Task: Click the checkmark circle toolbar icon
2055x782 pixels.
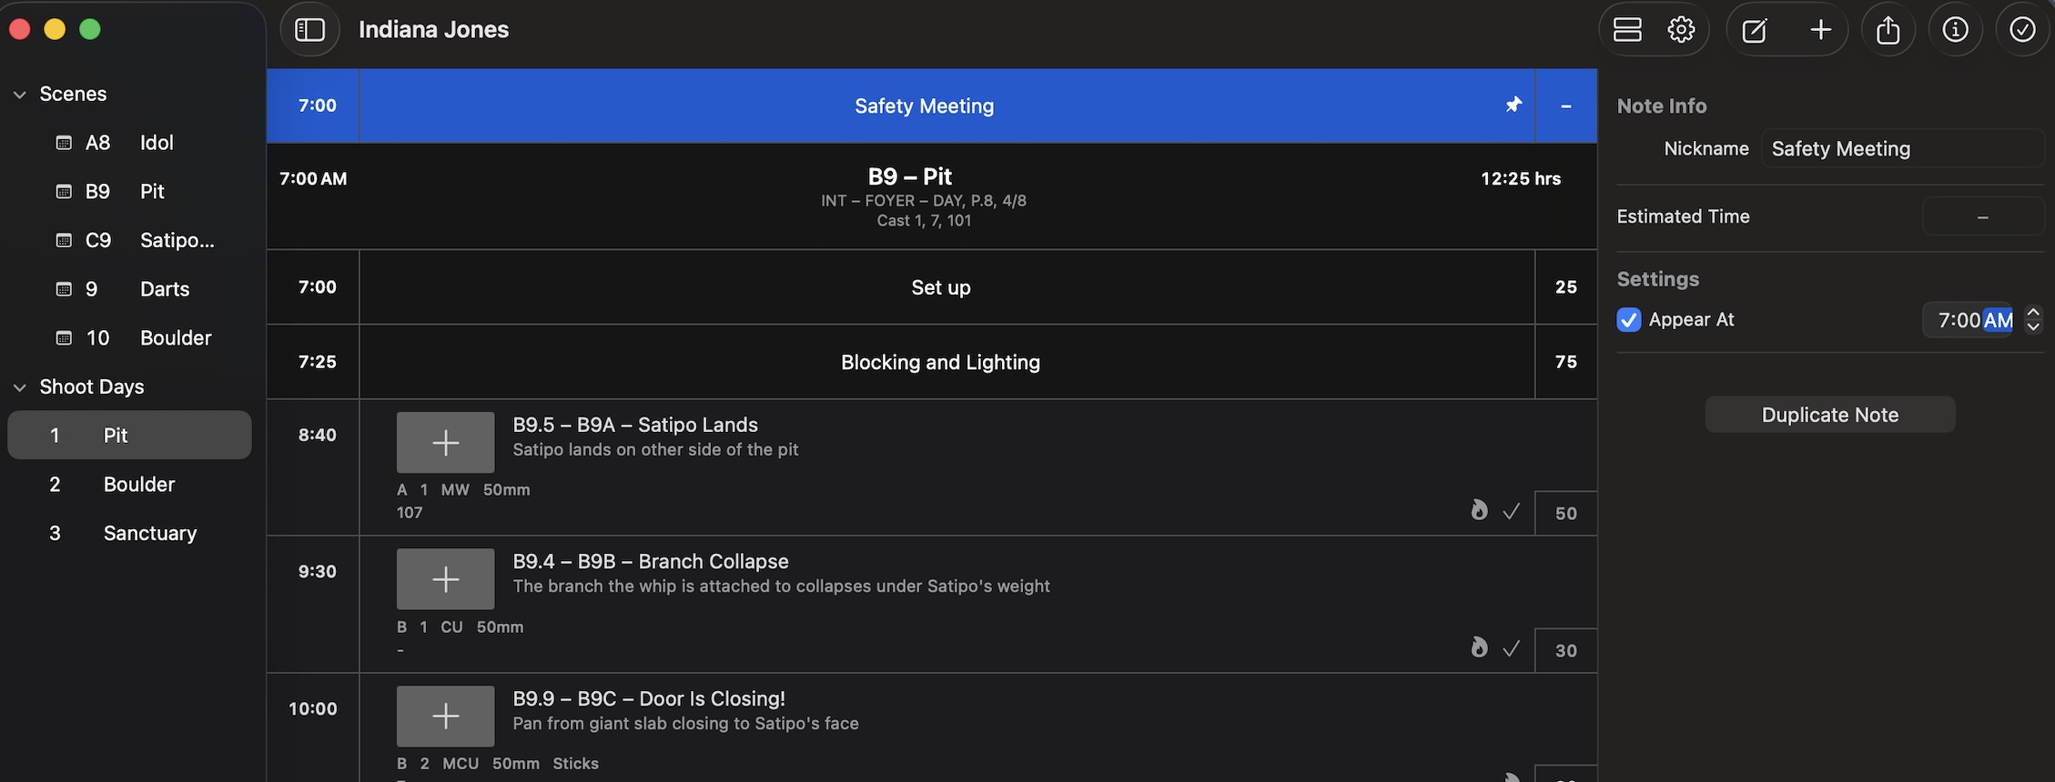Action: click(2022, 30)
